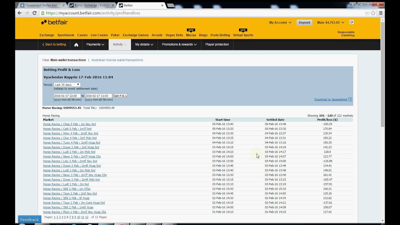Go to results page 1

click(55, 217)
